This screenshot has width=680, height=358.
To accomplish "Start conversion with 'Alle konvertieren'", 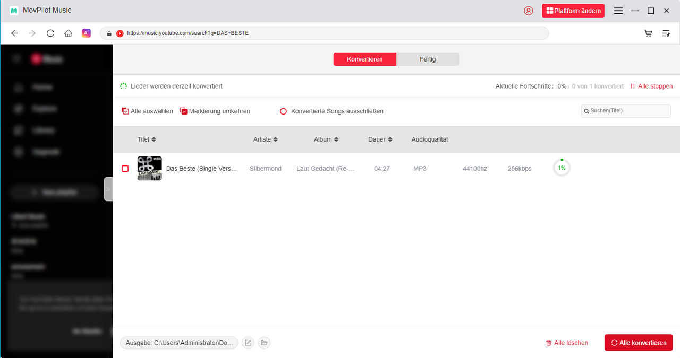I will click(639, 343).
